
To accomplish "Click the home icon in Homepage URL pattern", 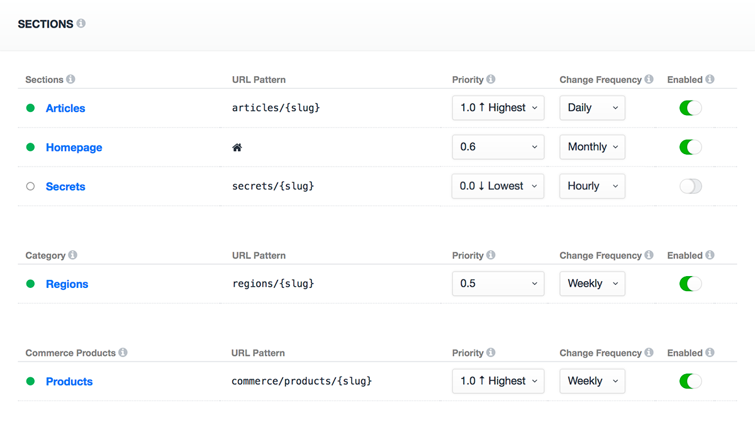I will (237, 147).
